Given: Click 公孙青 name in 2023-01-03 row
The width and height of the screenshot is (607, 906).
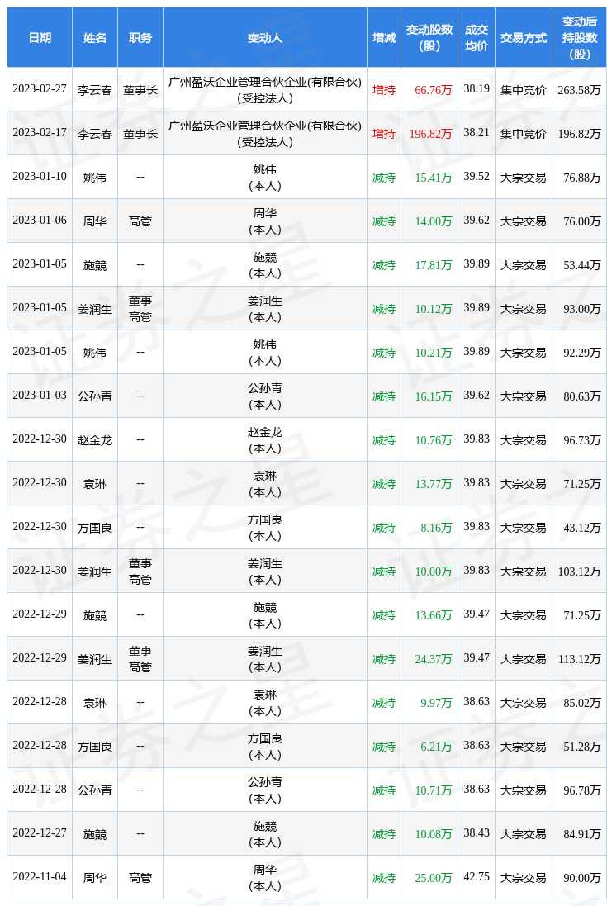Looking at the screenshot, I should coord(95,396).
